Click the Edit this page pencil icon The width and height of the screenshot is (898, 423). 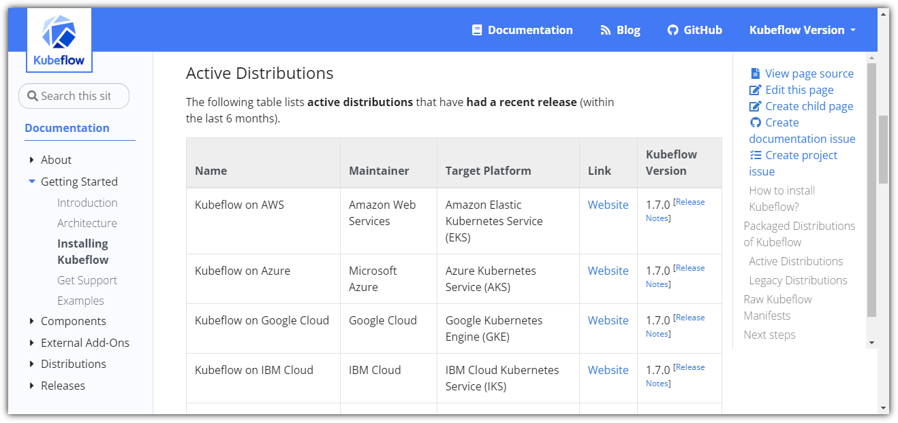pyautogui.click(x=755, y=90)
